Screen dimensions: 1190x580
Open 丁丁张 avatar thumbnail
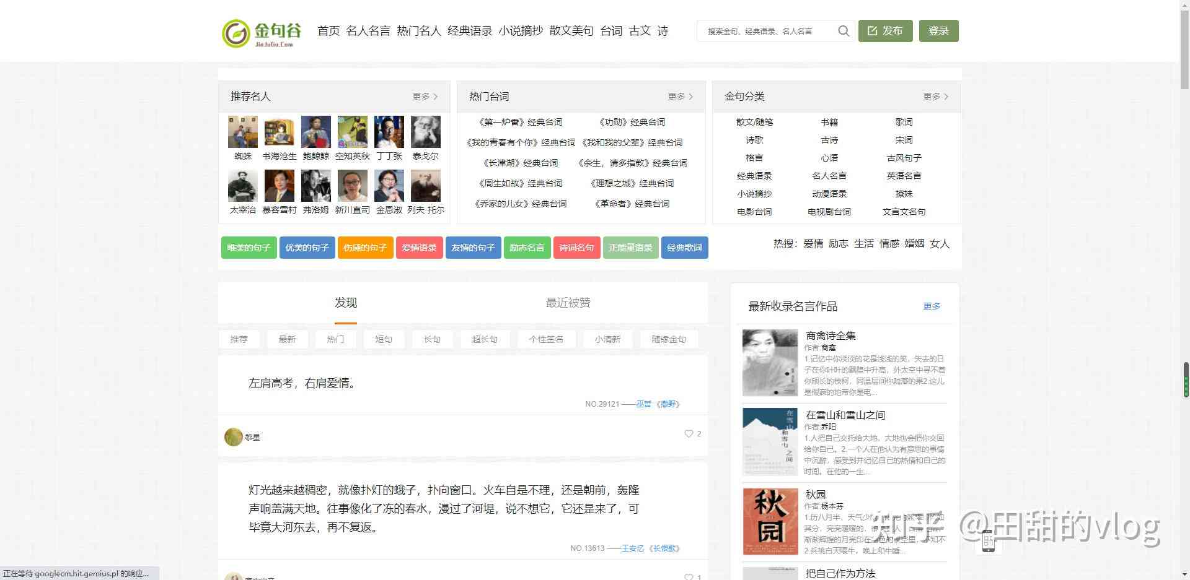(389, 132)
